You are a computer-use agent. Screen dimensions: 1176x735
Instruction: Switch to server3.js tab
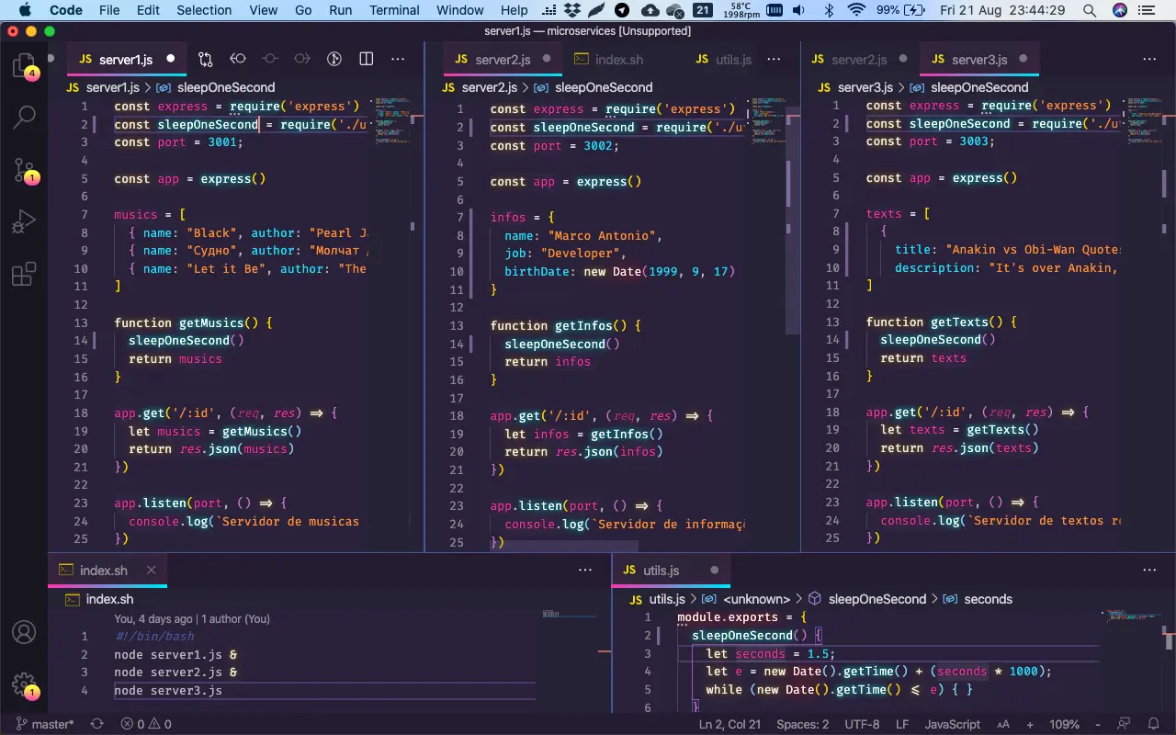click(x=979, y=59)
